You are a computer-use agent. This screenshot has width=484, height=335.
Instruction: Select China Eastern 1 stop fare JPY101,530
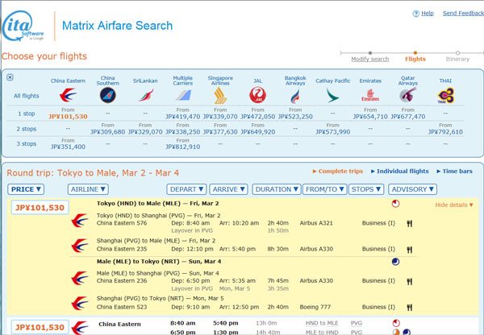point(68,117)
